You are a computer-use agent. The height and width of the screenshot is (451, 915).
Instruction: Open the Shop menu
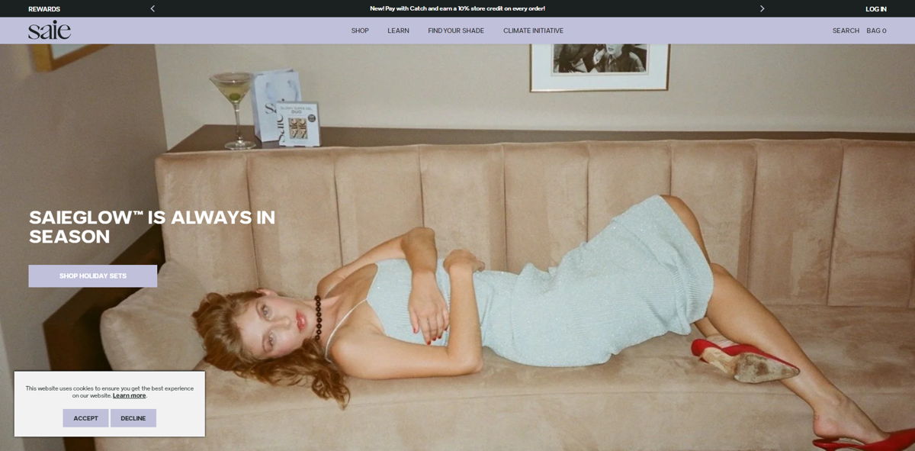pos(360,31)
